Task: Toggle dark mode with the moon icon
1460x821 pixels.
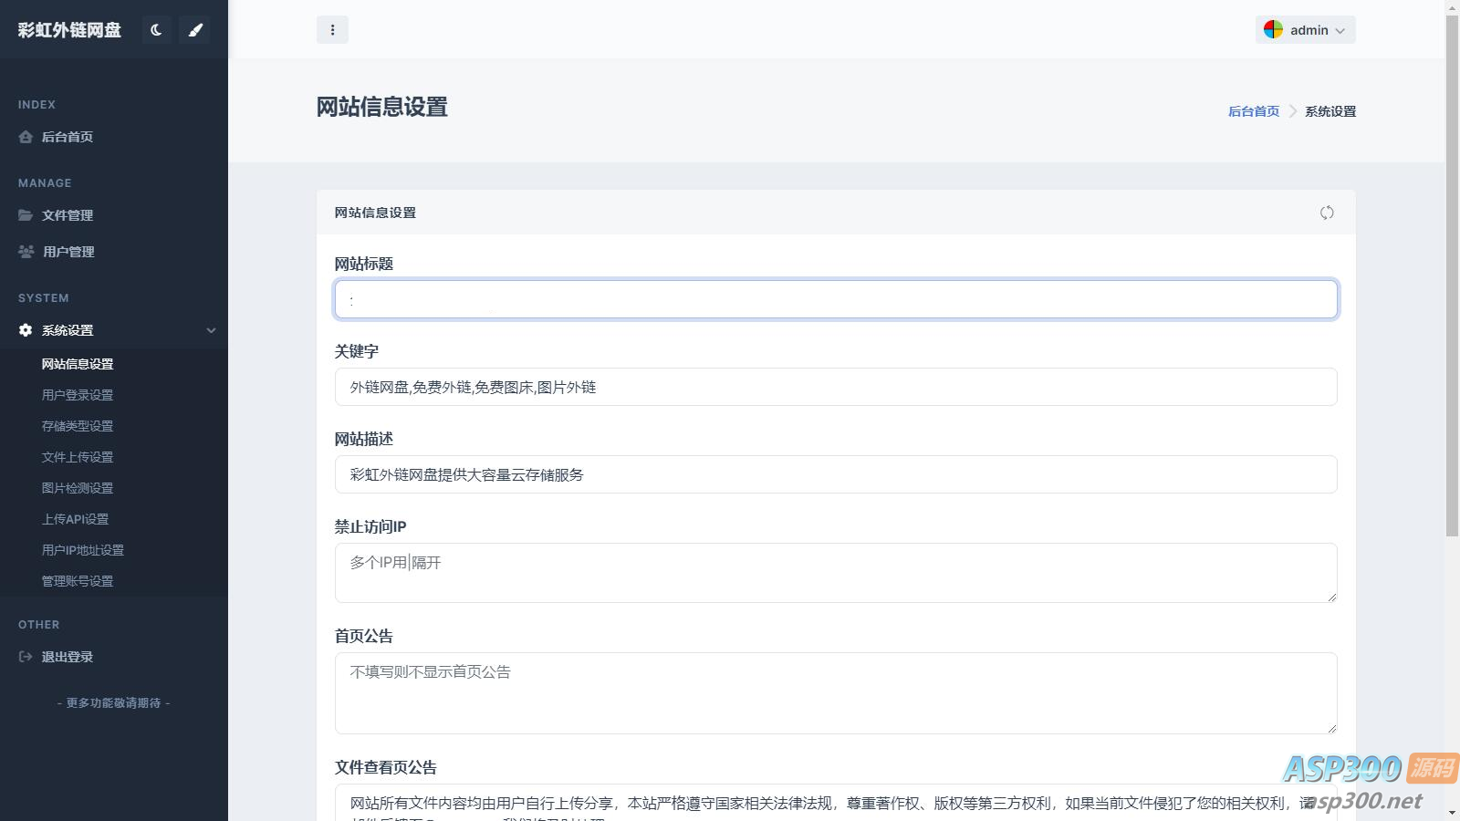Action: 156,30
